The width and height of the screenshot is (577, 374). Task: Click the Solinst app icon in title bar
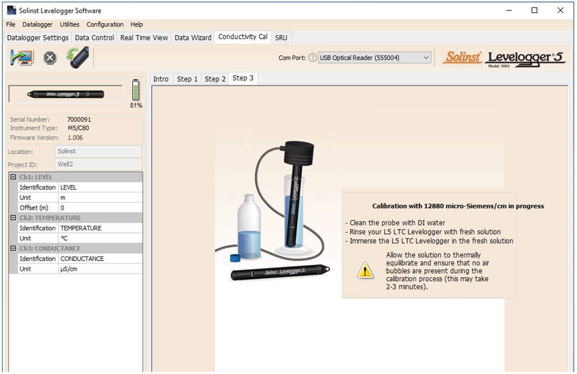point(11,10)
